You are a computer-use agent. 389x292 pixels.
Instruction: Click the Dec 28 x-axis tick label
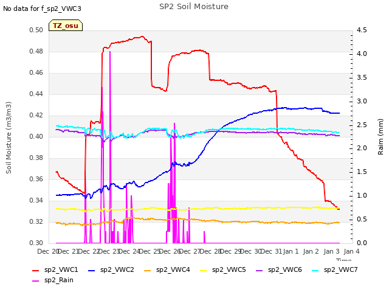click(x=210, y=251)
